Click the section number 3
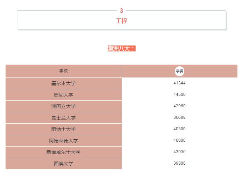This screenshot has width=243, height=173. coord(121,11)
